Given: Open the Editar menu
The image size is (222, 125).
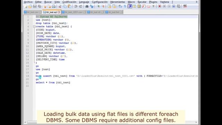Looking at the screenshot, I should pos(39,2).
